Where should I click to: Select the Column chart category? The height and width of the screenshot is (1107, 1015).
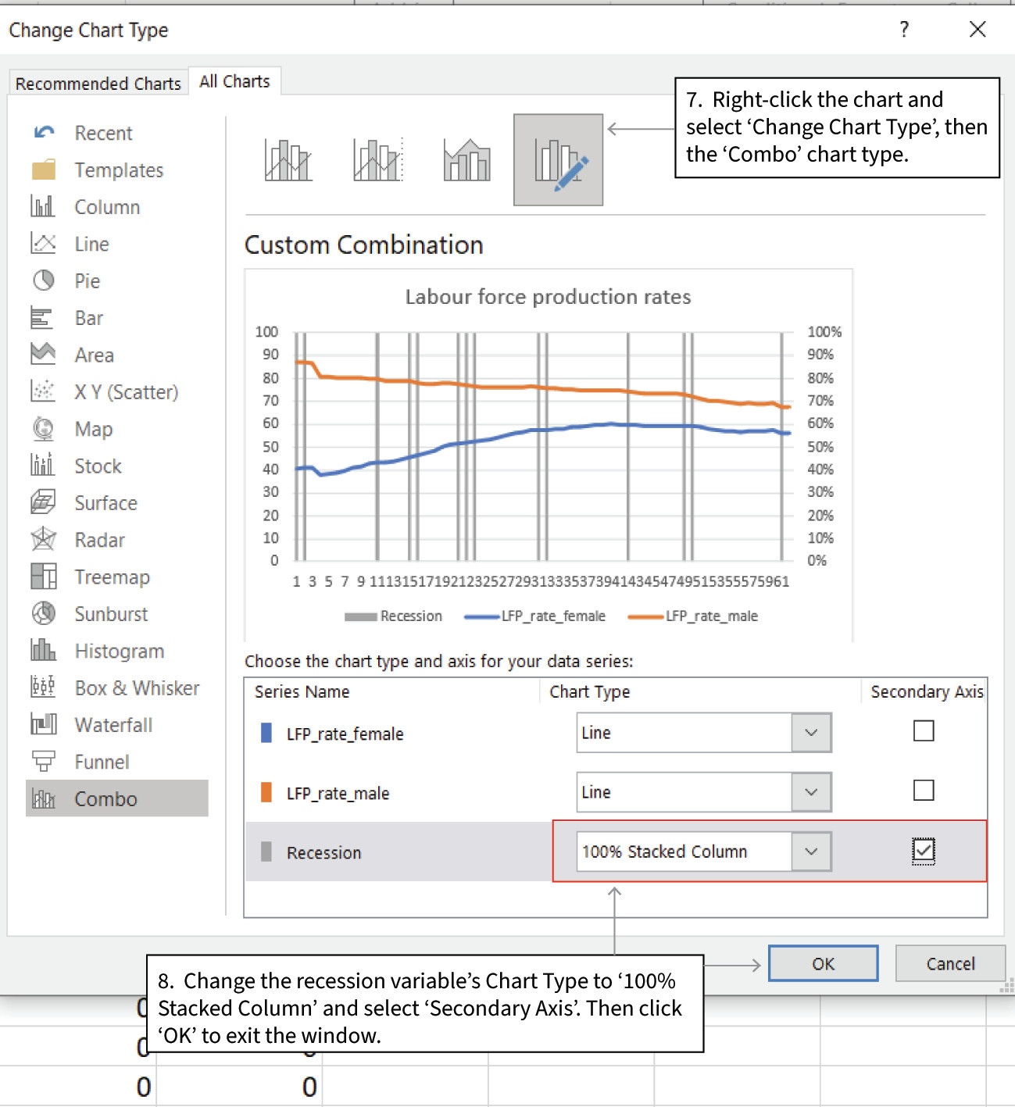106,206
